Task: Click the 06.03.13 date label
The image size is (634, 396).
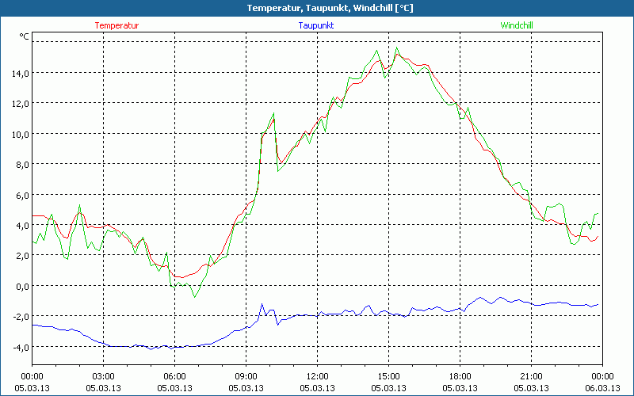Action: [602, 388]
